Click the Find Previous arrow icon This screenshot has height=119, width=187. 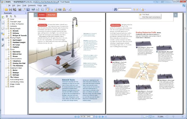[x=134, y=9]
